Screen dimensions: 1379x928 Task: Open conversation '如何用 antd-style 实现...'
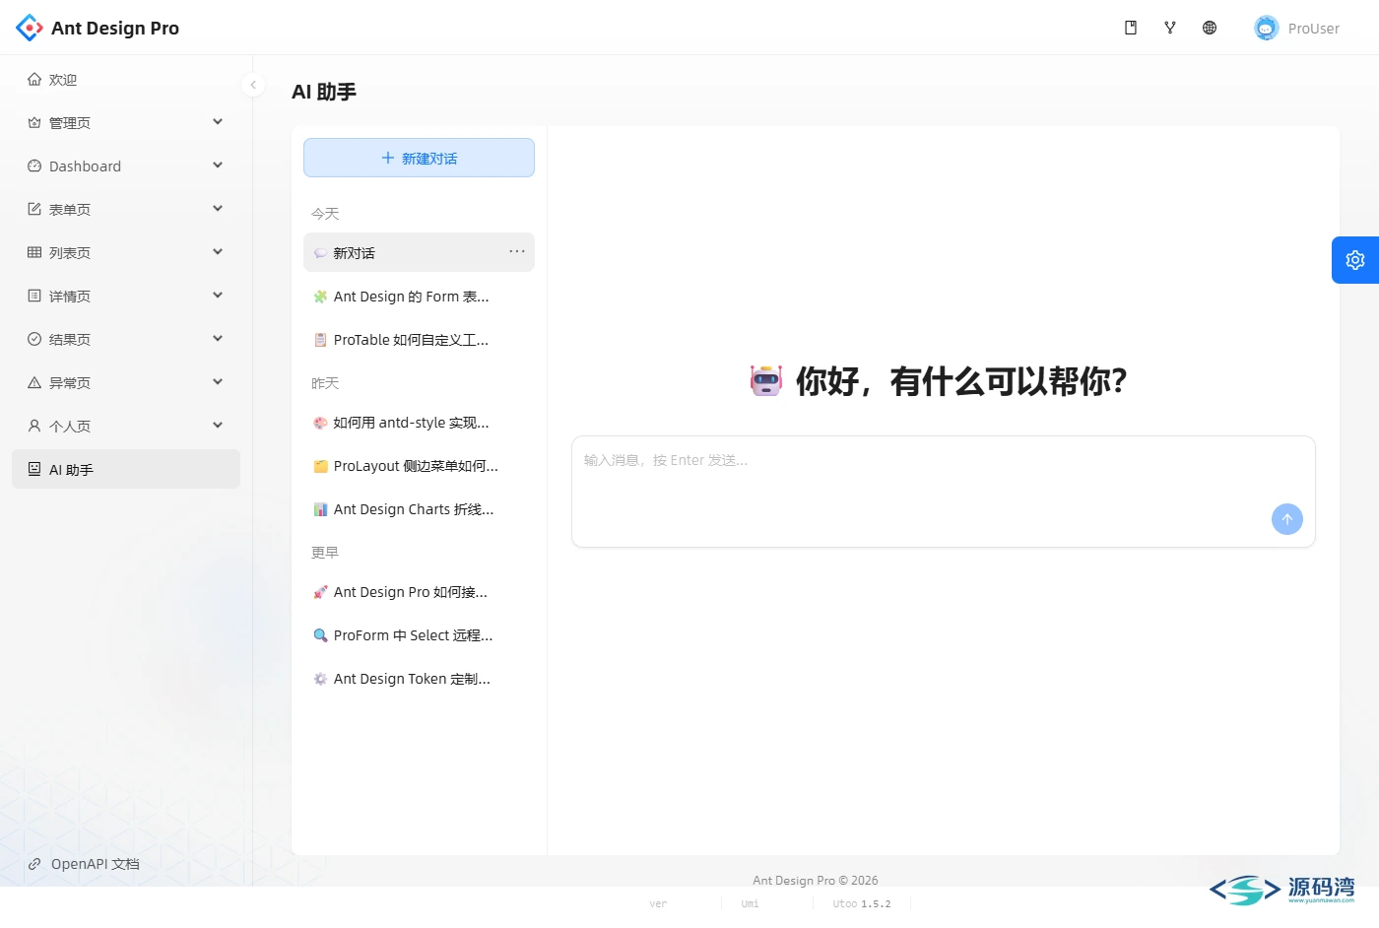(x=419, y=423)
